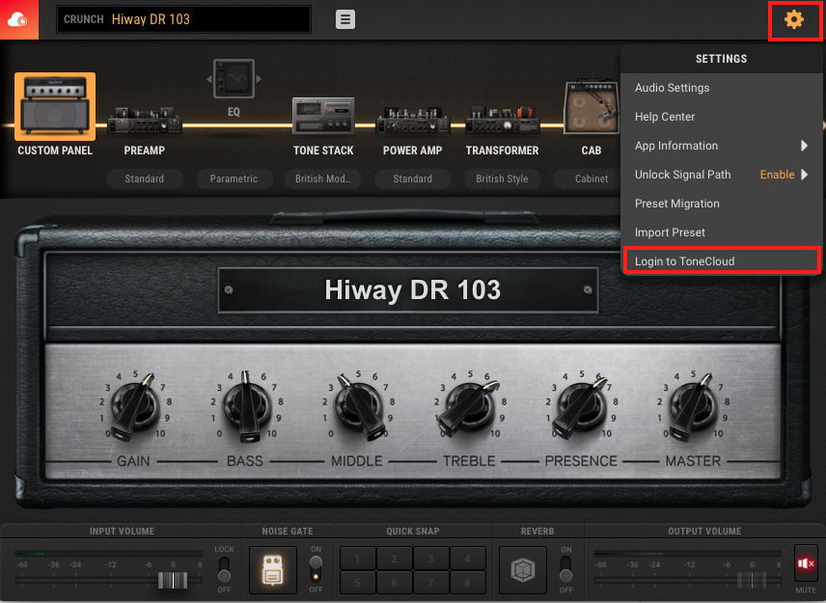
Task: Open the British Mod... tone stack dropdown
Action: [x=323, y=179]
